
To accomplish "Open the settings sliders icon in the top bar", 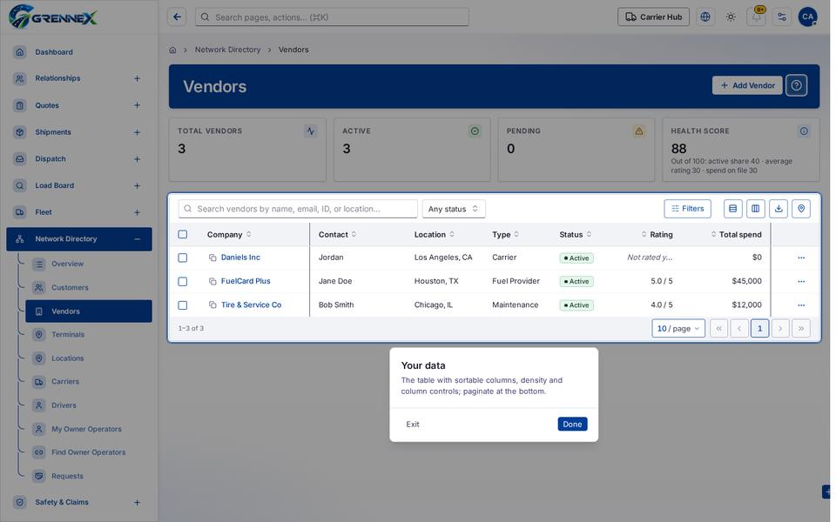I will coord(782,17).
